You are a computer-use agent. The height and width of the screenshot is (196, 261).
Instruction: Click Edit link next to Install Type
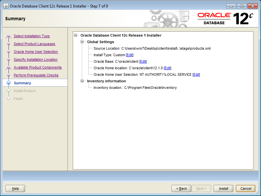pyautogui.click(x=130, y=55)
